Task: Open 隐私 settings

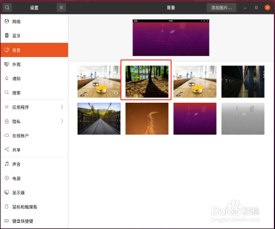Action: click(x=34, y=121)
